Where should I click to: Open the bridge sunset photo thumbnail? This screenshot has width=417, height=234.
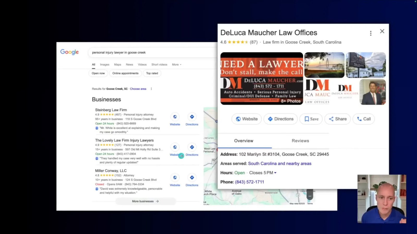[x=324, y=65]
